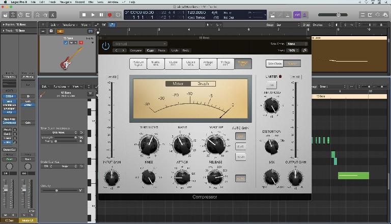Open the Side Chain dropdown set to None
The image size is (391, 224).
pos(297,44)
